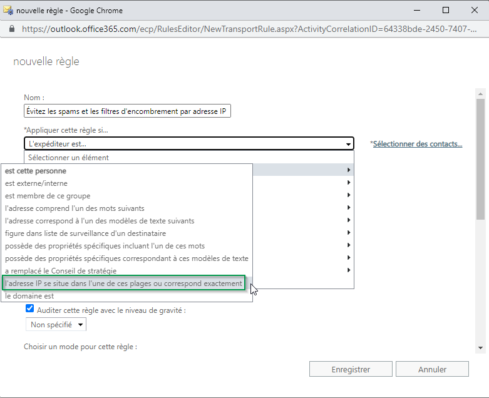Click the scrollbar down arrow
The image size is (489, 398).
click(480, 347)
